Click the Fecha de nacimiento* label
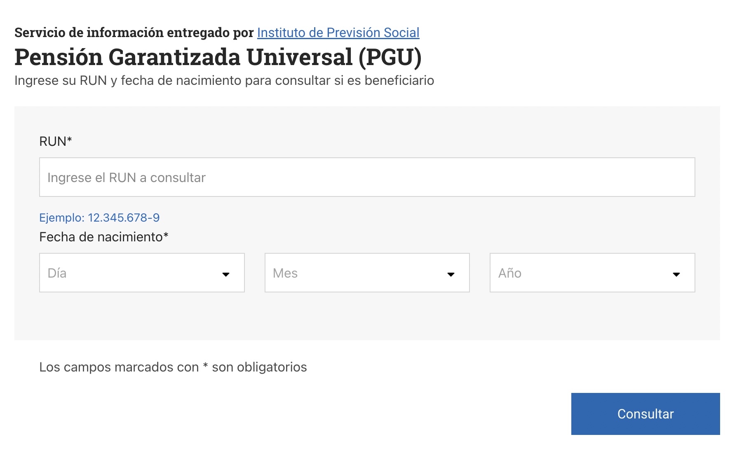The width and height of the screenshot is (737, 472). 104,237
